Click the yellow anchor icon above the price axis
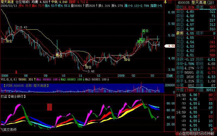Viewport: 217px width, 136px height. click(x=165, y=2)
